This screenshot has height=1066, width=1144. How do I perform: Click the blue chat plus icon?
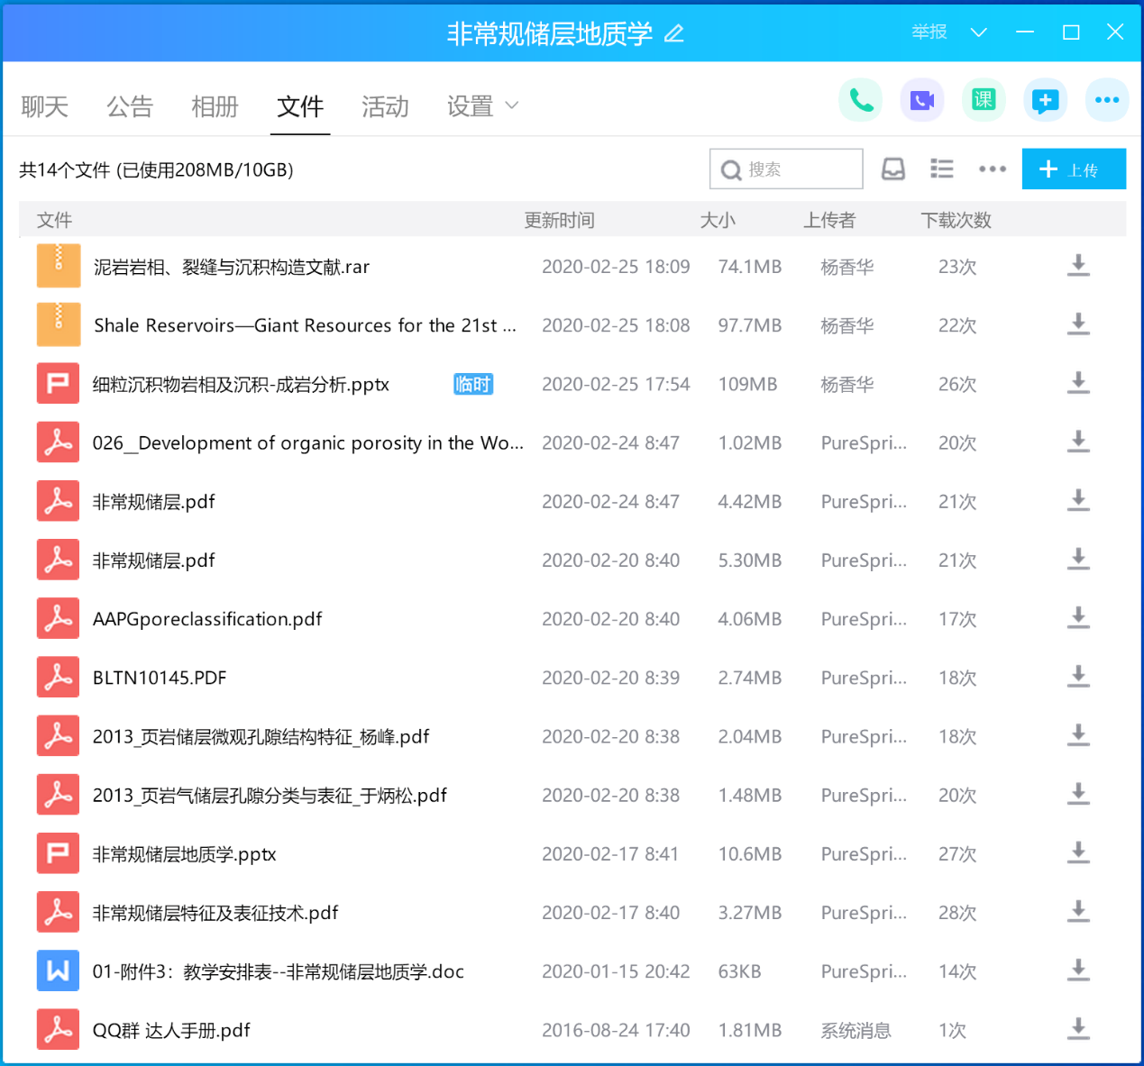1045,100
